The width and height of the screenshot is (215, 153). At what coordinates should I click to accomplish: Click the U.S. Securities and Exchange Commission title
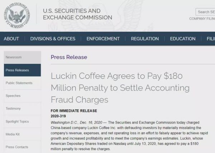click(x=77, y=14)
